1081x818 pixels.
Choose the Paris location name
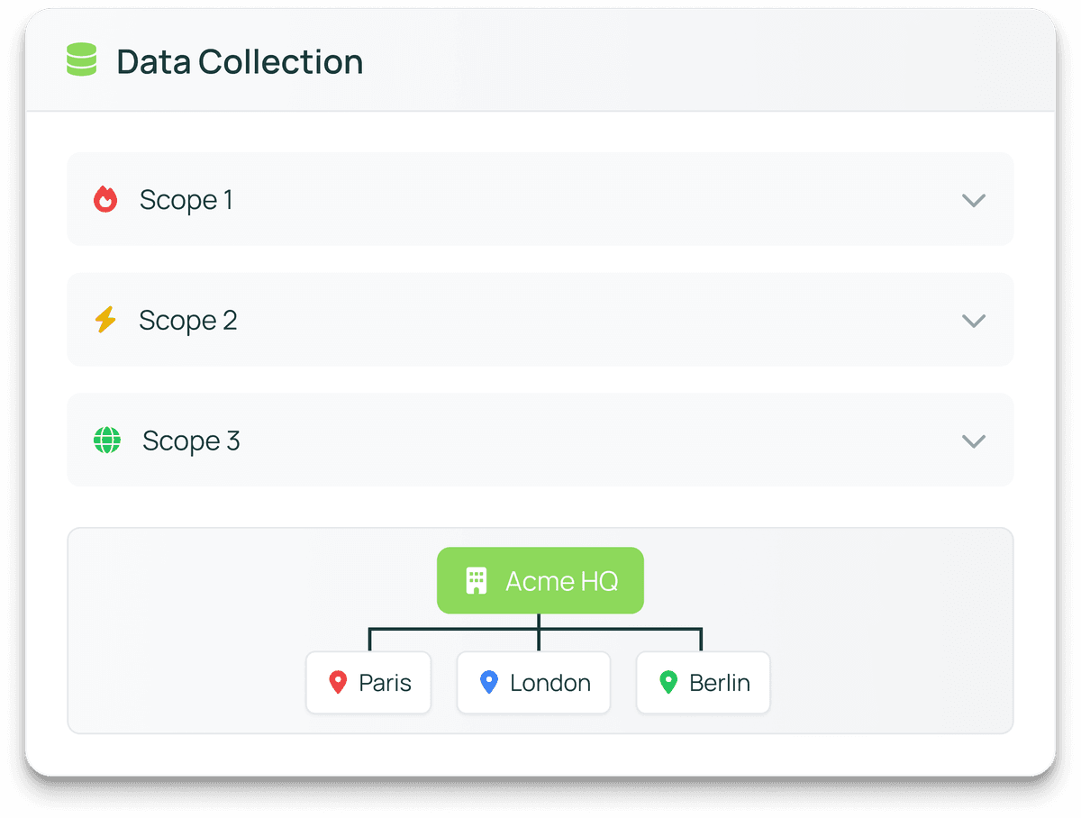click(x=385, y=683)
